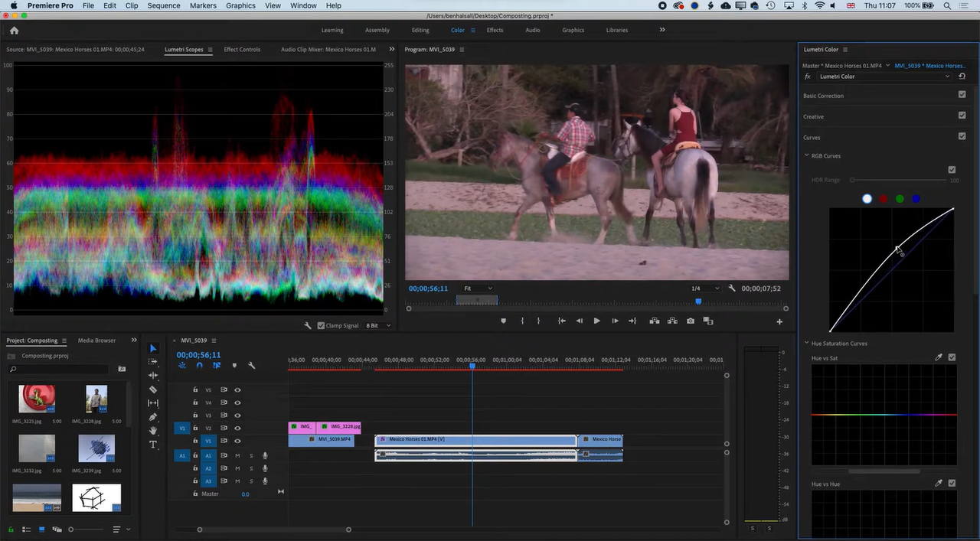Select the Type tool

153,445
